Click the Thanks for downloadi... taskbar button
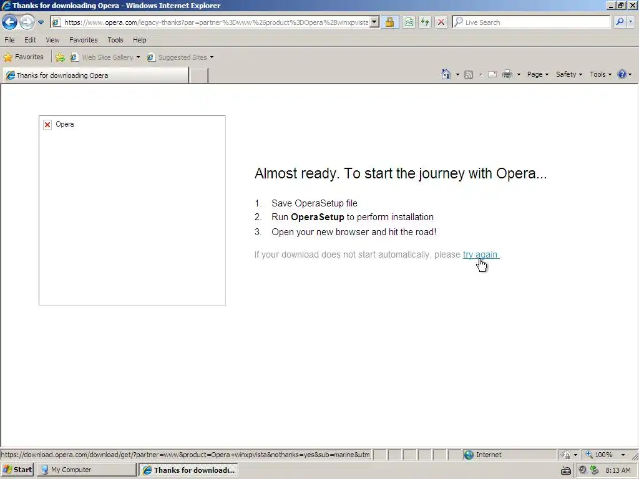This screenshot has width=639, height=479. click(188, 470)
